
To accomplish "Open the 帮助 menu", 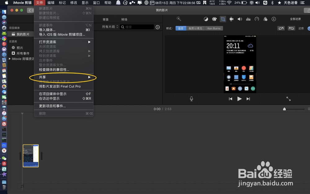I will tap(108, 2).
